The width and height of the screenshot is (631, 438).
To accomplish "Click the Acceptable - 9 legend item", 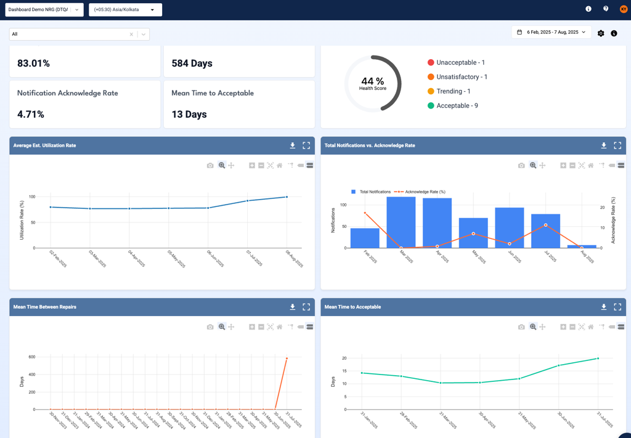I will pos(453,106).
